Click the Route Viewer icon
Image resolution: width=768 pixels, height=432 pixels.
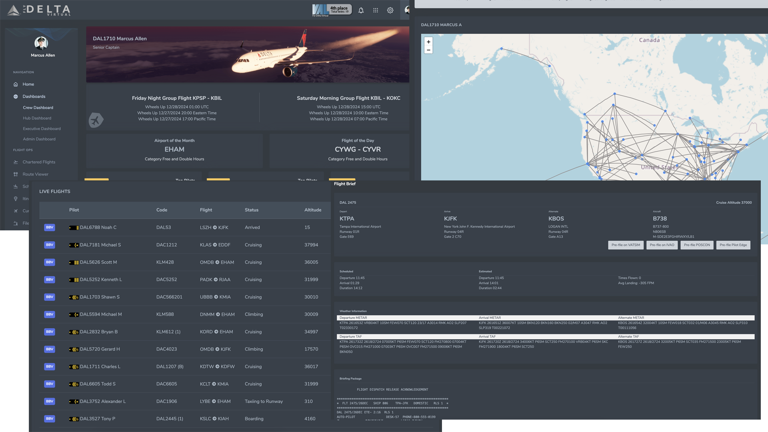click(16, 174)
